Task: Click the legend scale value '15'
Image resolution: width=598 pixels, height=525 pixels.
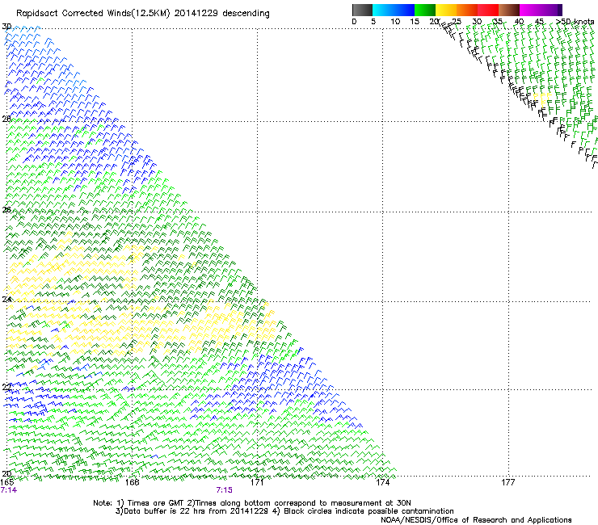Action: pos(415,22)
